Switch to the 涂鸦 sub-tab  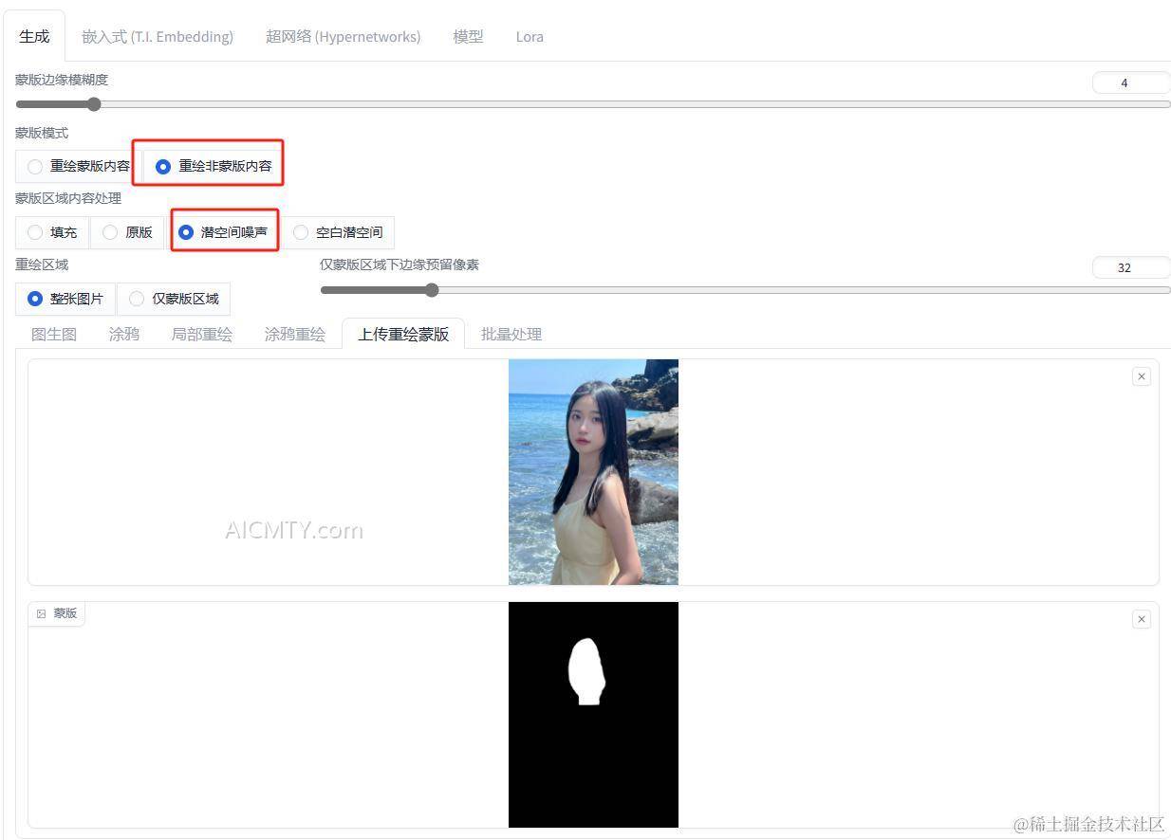(x=123, y=334)
